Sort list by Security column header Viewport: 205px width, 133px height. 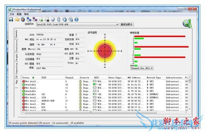(x=84, y=78)
